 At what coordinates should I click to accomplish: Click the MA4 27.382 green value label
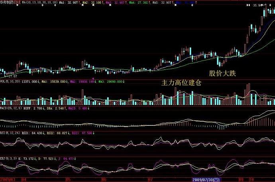click(x=139, y=3)
